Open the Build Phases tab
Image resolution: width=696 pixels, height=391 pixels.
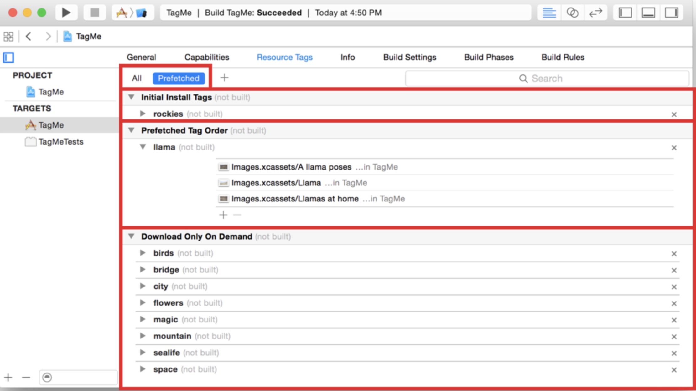[489, 57]
